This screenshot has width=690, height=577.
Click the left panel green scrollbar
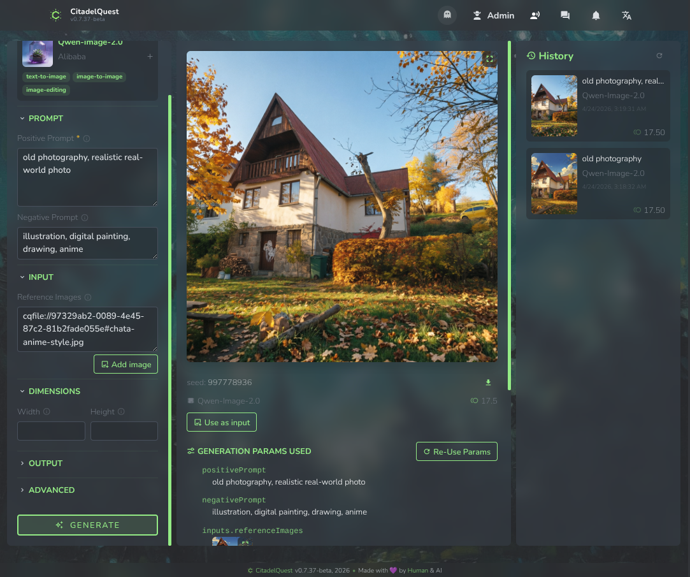pos(170,320)
